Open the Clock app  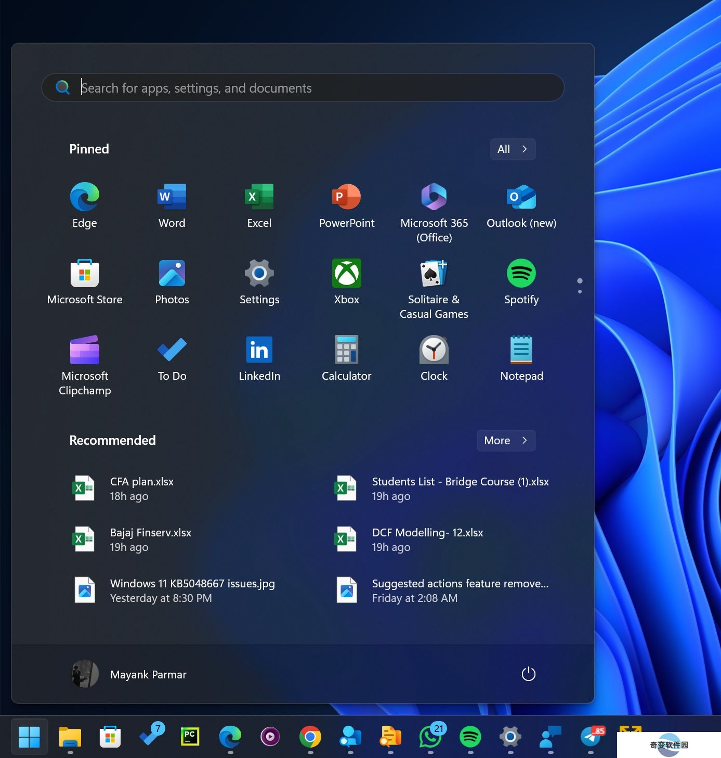pyautogui.click(x=434, y=358)
